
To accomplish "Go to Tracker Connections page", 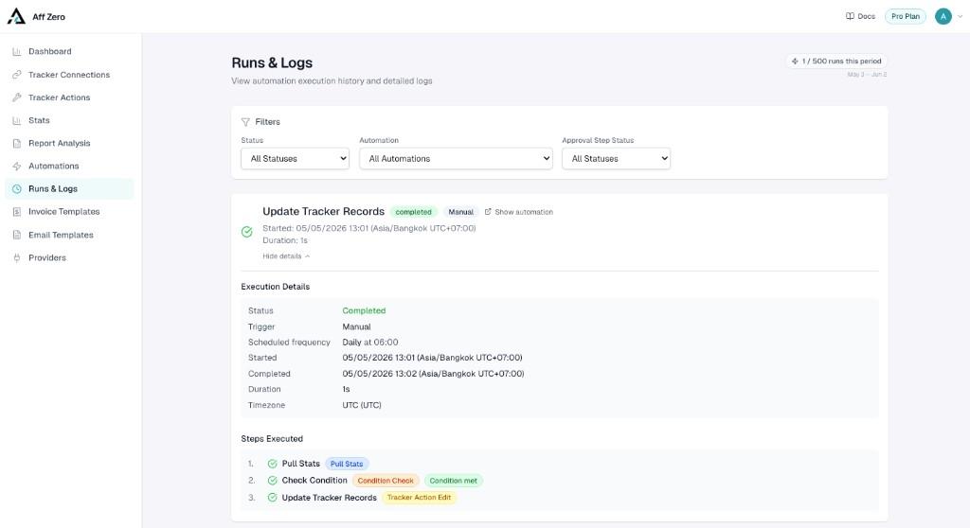I will point(69,75).
